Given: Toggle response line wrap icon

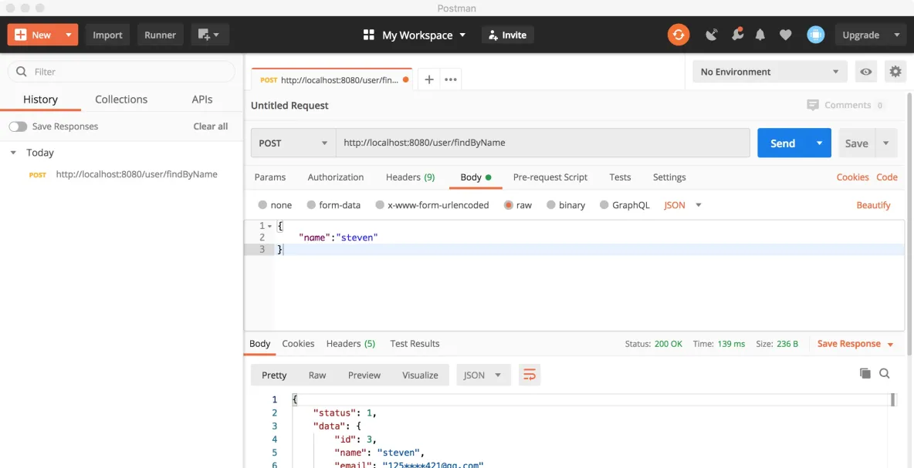Looking at the screenshot, I should (x=530, y=375).
